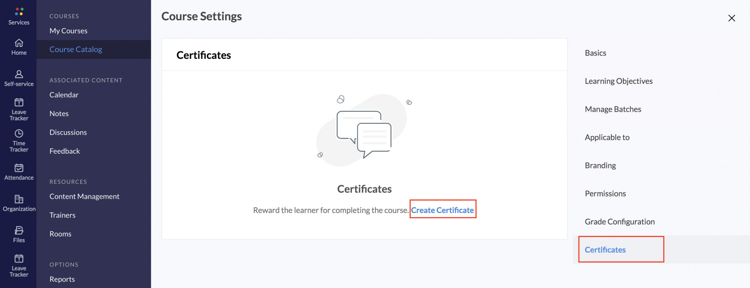Open the Organization building icon

coord(19,199)
